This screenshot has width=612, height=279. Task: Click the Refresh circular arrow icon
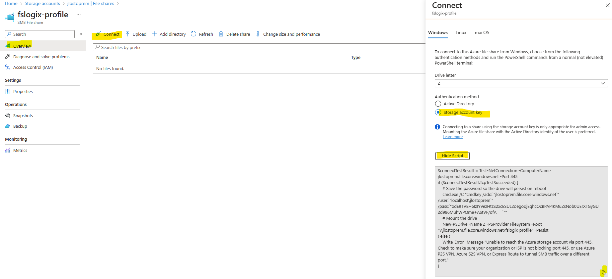pos(193,34)
